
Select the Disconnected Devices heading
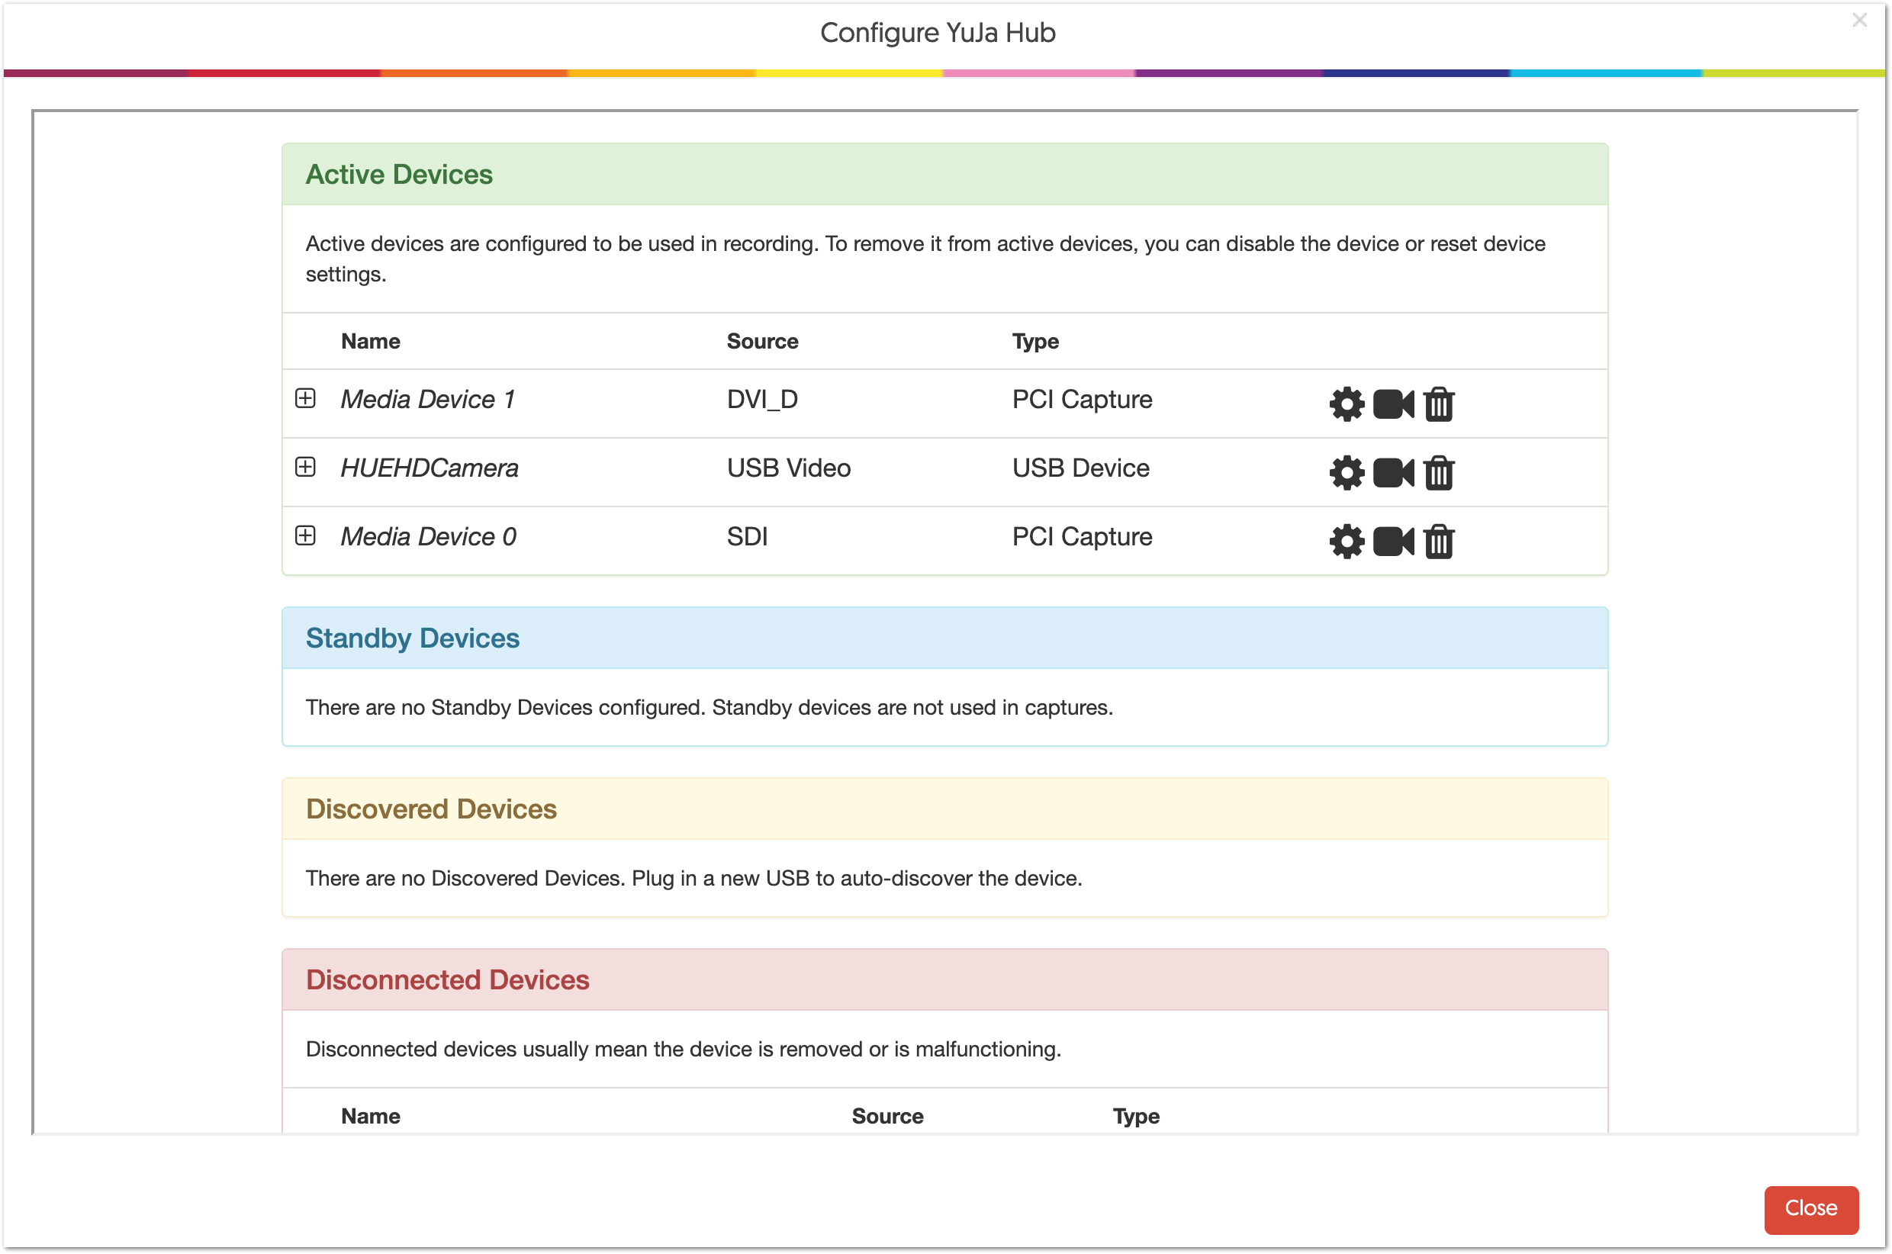point(447,979)
